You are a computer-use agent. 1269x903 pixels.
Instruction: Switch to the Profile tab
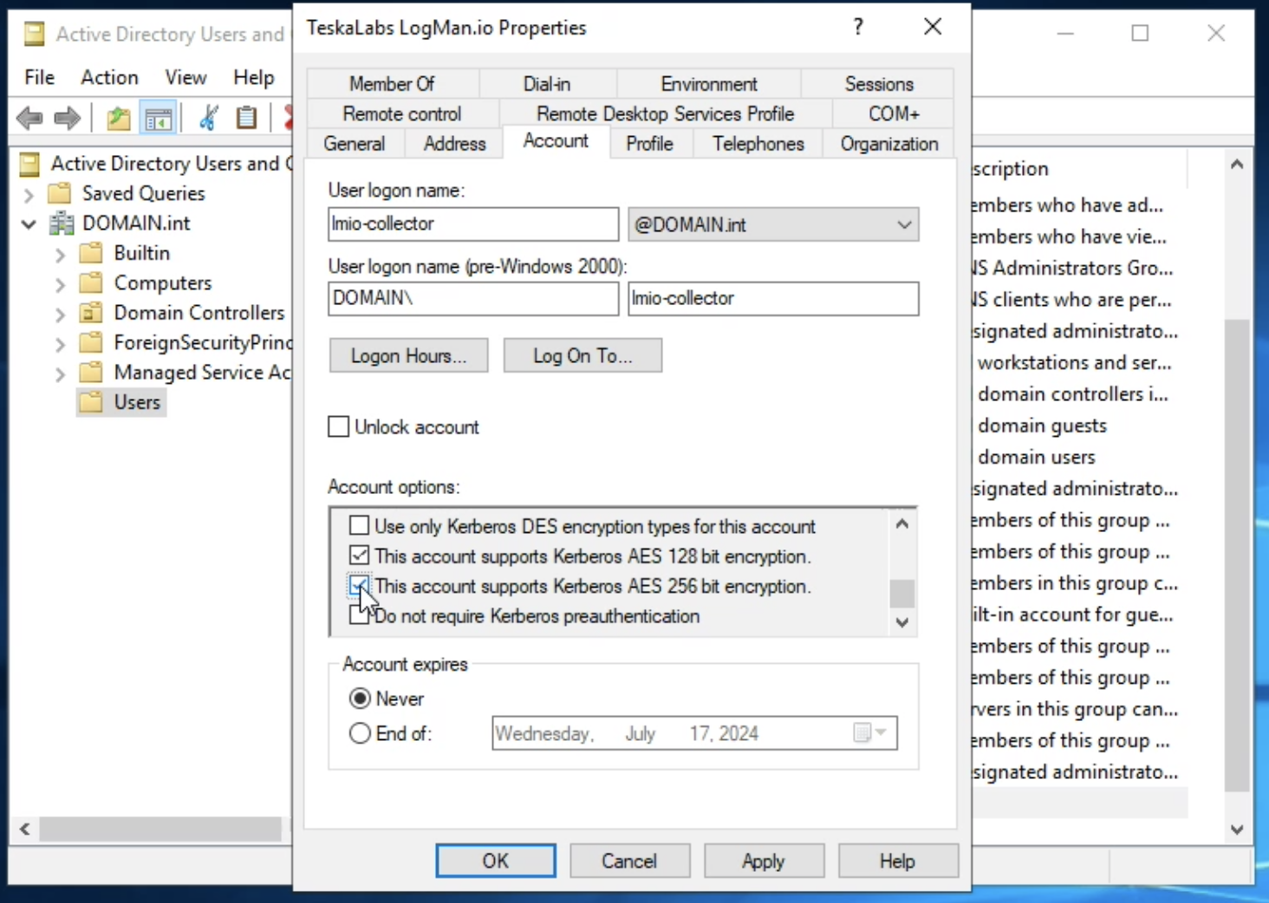649,144
